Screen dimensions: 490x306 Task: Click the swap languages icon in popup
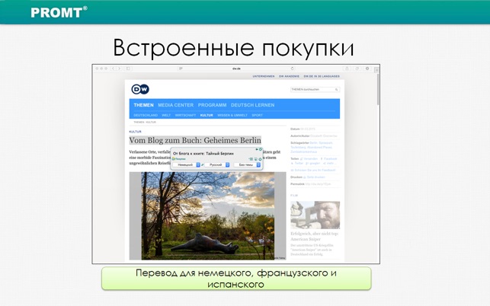[x=202, y=164]
